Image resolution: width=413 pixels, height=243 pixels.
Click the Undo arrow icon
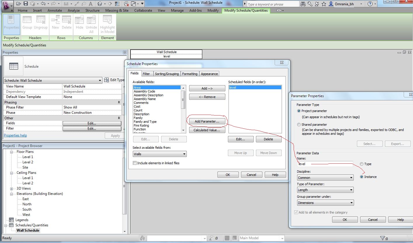coord(43,4)
